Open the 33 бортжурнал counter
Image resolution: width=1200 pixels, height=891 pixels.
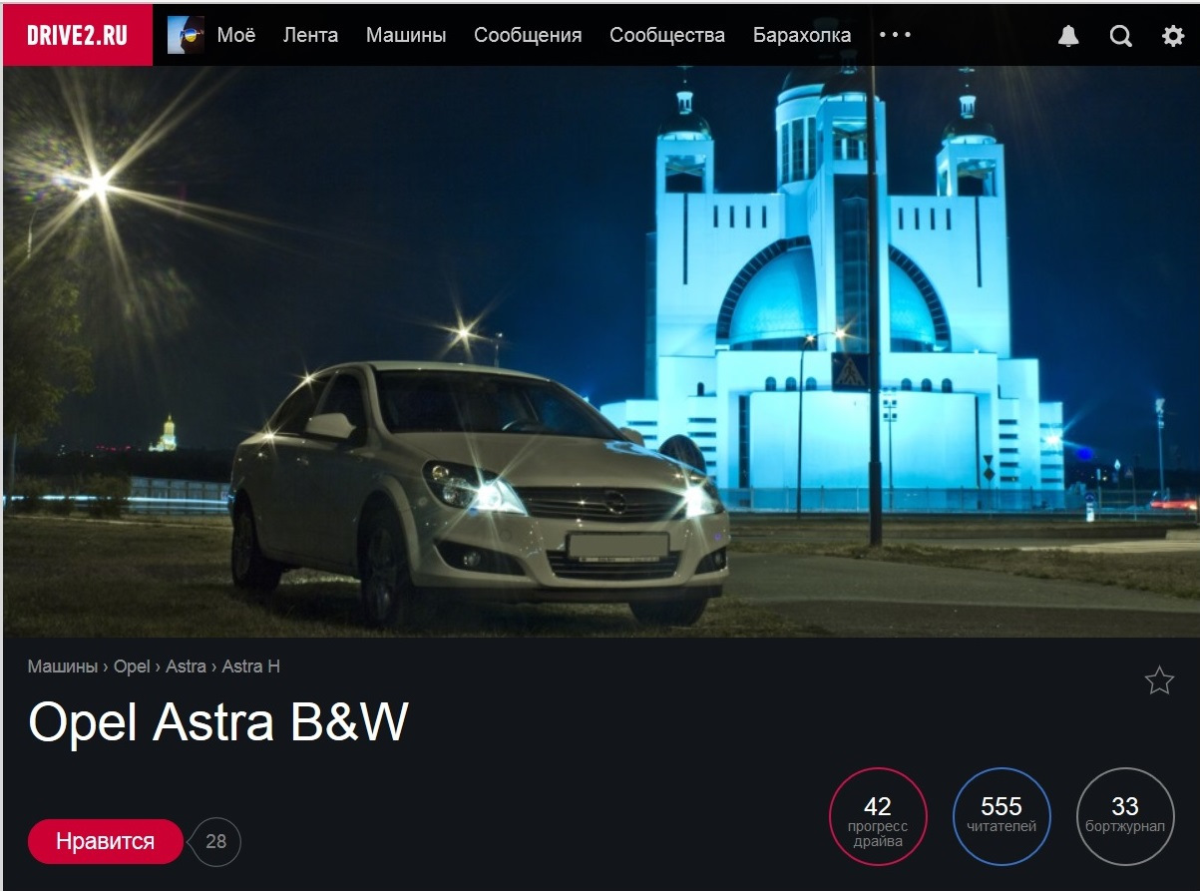(x=1124, y=815)
